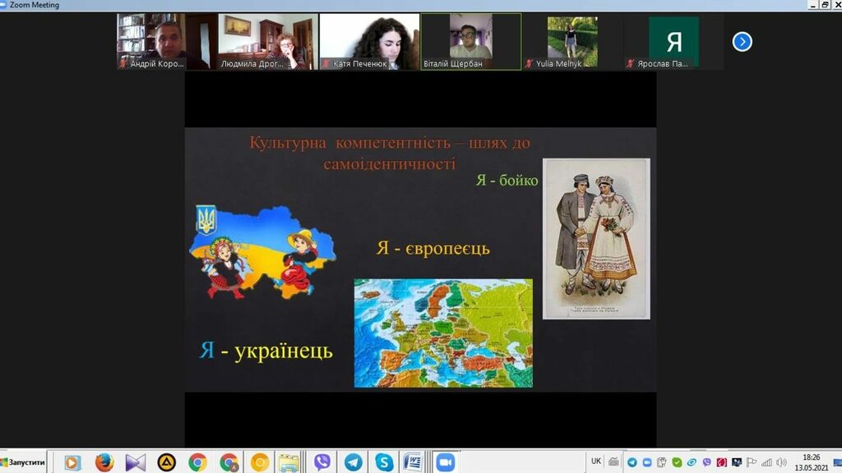Select Ярослав participant tile with letter Я

point(673,41)
